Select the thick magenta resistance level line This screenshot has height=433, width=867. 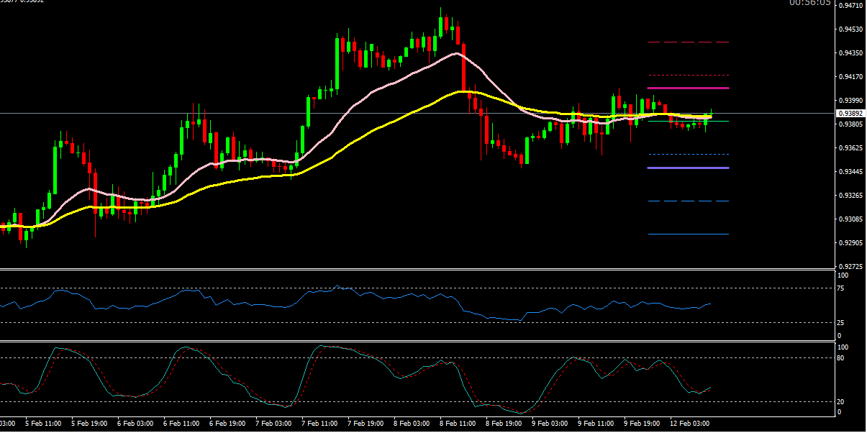[689, 88]
